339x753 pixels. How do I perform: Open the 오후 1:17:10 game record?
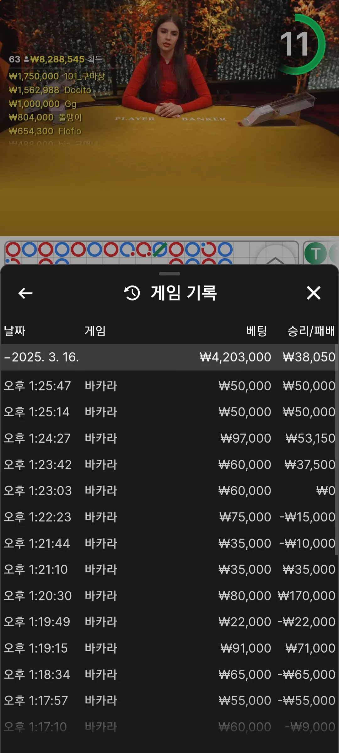click(169, 727)
